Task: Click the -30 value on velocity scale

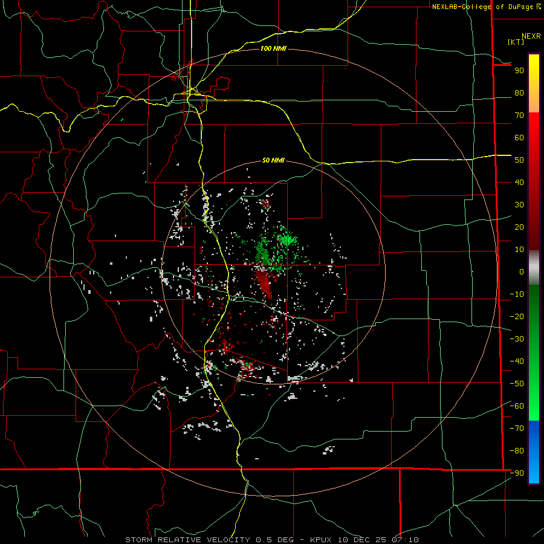Action: pyautogui.click(x=517, y=339)
